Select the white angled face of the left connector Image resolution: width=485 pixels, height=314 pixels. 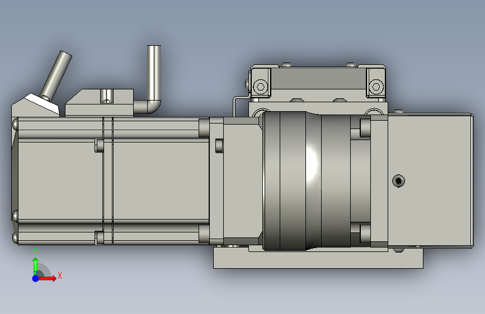[42, 103]
